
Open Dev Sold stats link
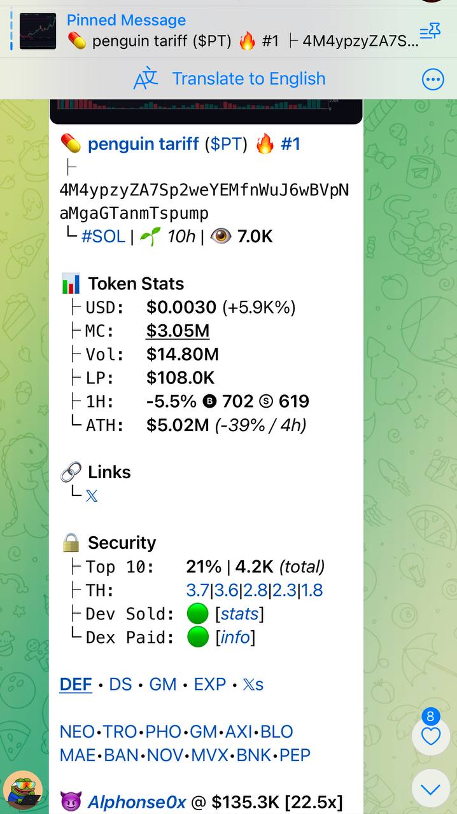point(239,614)
